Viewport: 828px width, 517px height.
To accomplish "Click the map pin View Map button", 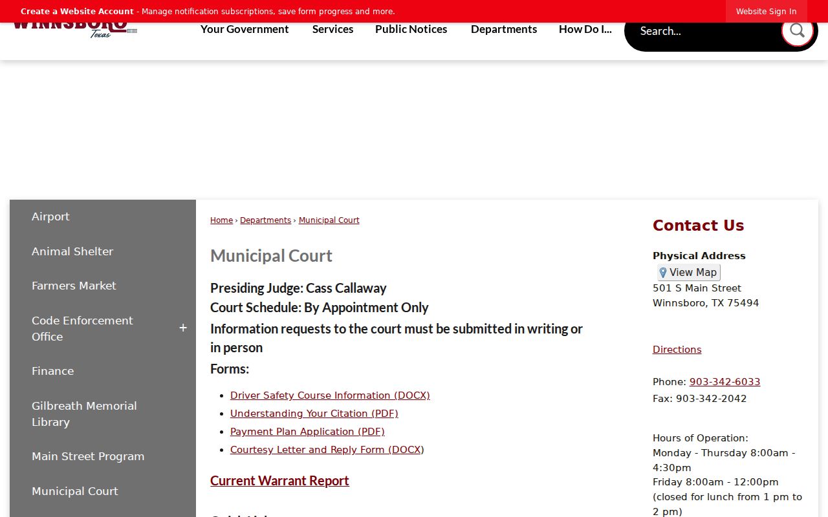I will click(688, 273).
